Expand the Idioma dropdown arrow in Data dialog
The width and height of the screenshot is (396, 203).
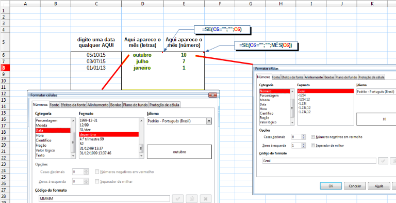click(x=209, y=121)
